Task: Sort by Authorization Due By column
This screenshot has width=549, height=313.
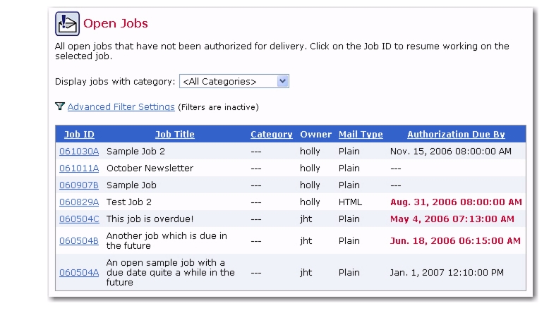Action: 456,134
